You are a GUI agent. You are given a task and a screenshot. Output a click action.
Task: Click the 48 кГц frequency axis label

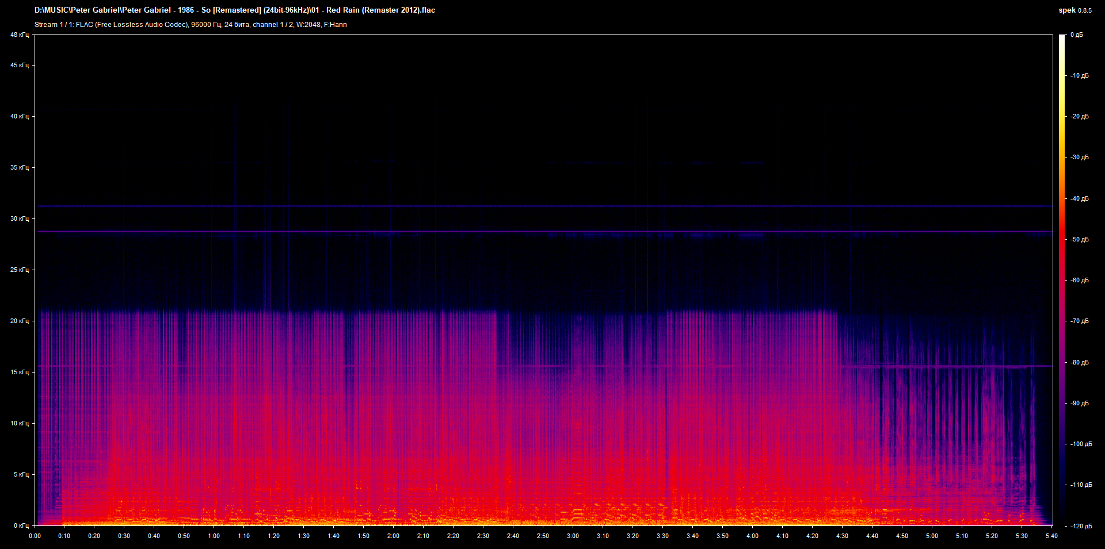pyautogui.click(x=19, y=34)
